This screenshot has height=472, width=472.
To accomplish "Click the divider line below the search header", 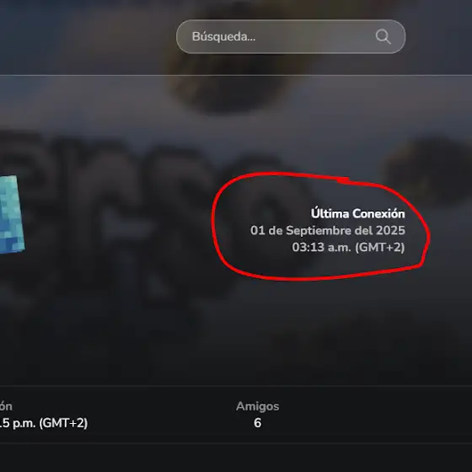I will click(236, 75).
